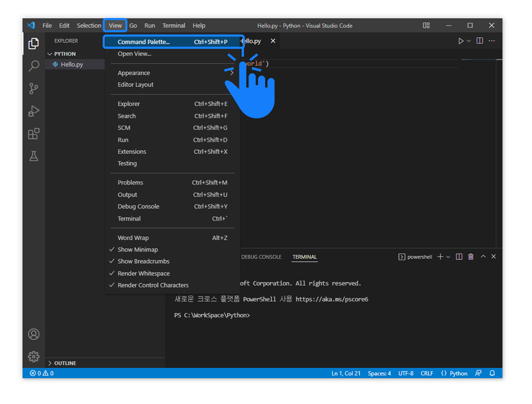
Task: Select Python language mode in status bar
Action: coord(458,373)
